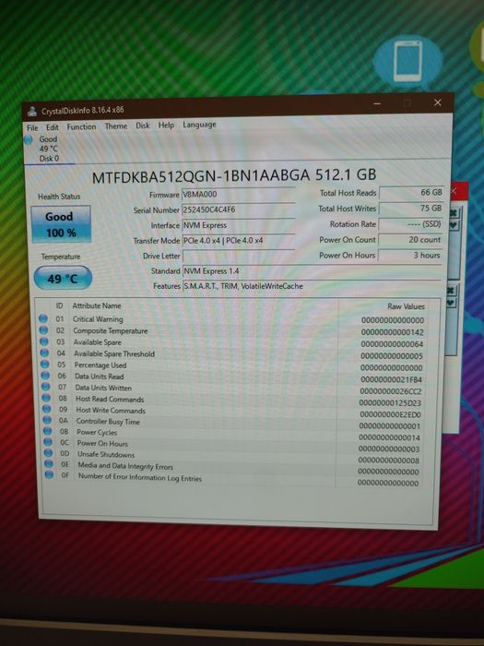Click the Transfer Mode field

(238, 241)
